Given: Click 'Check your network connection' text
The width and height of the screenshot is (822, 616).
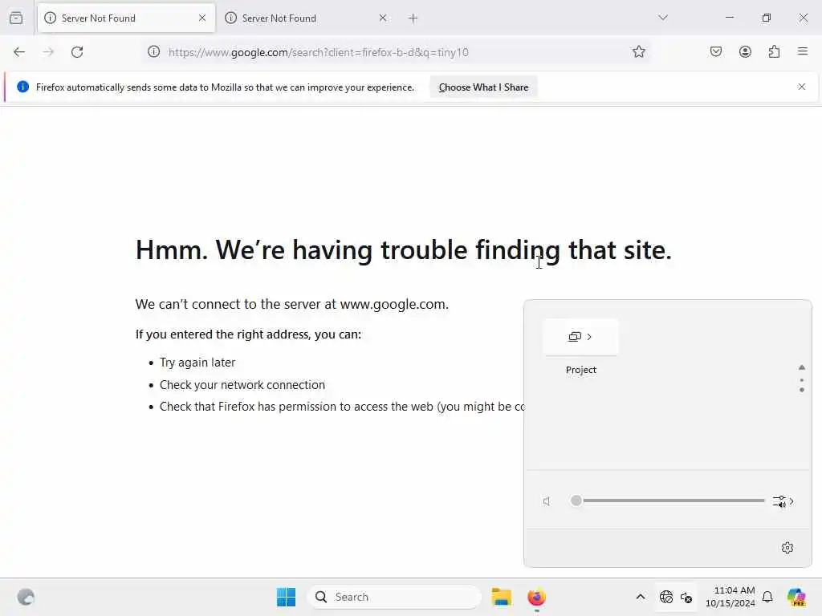Looking at the screenshot, I should 242,384.
